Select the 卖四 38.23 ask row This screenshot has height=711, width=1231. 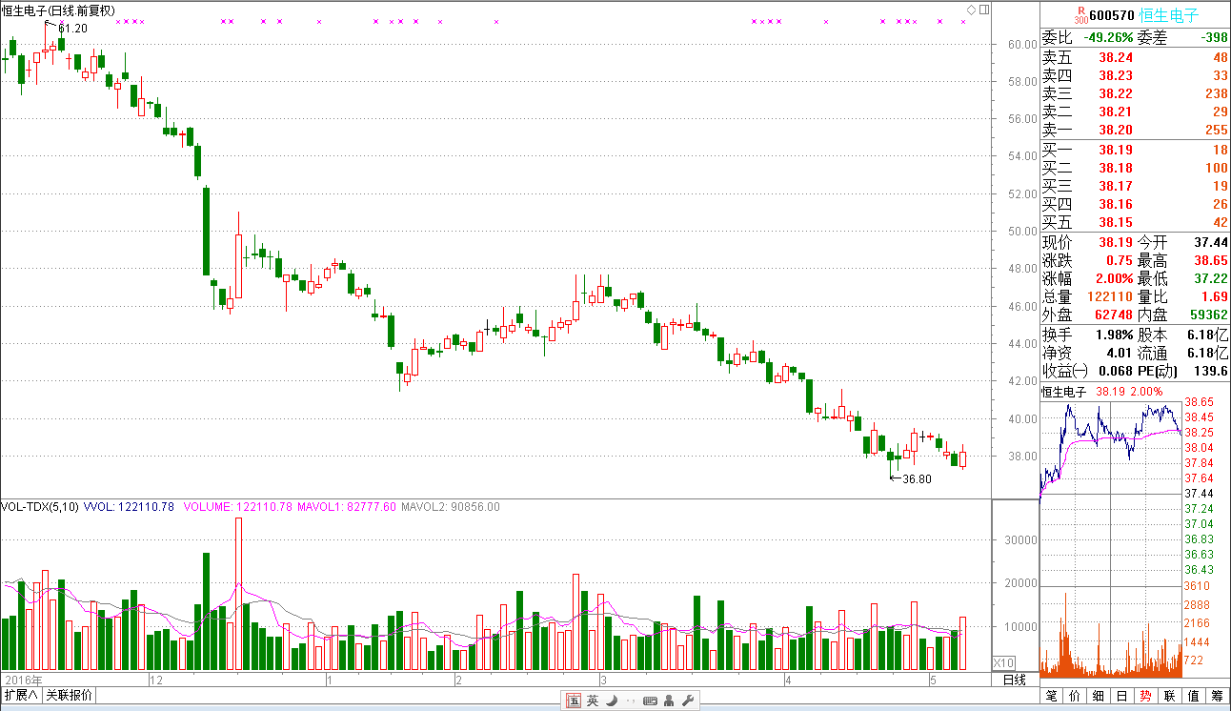click(1135, 75)
